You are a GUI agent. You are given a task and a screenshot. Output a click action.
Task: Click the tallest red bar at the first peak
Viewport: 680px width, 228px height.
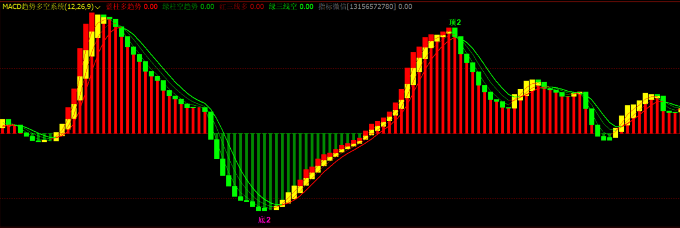click(x=92, y=73)
